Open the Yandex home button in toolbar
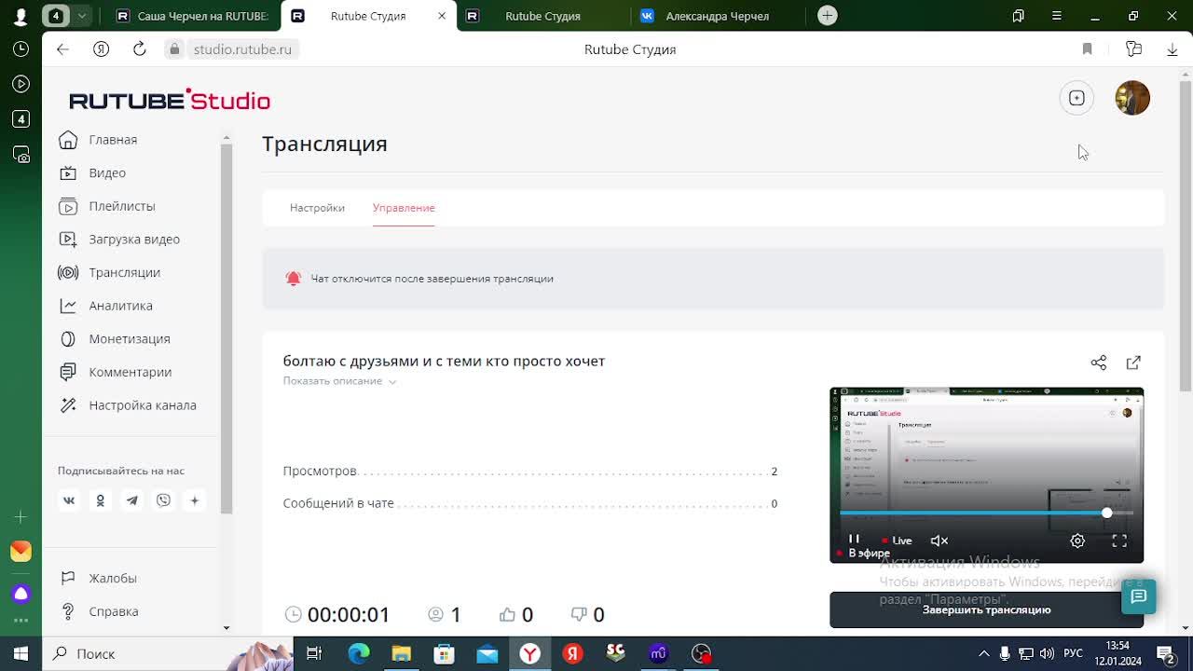1193x671 pixels. (x=102, y=49)
